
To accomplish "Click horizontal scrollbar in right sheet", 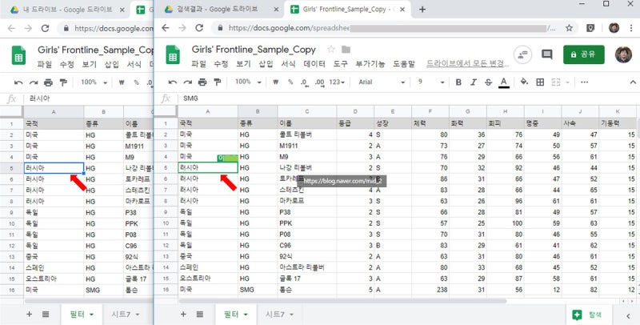I will click(343, 301).
